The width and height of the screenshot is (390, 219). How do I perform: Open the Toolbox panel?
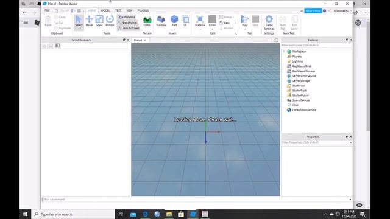click(161, 21)
